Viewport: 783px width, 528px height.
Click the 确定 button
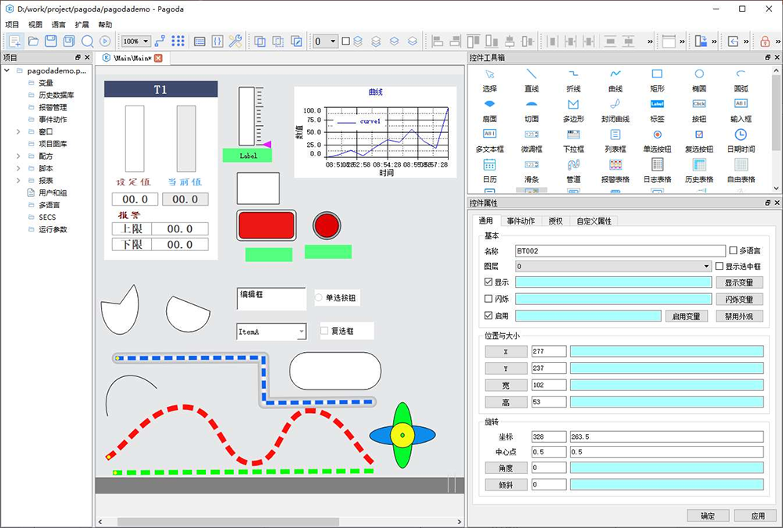point(707,516)
